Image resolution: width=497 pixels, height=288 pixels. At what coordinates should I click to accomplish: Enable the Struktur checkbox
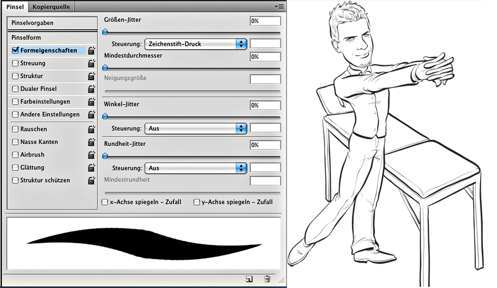(15, 76)
